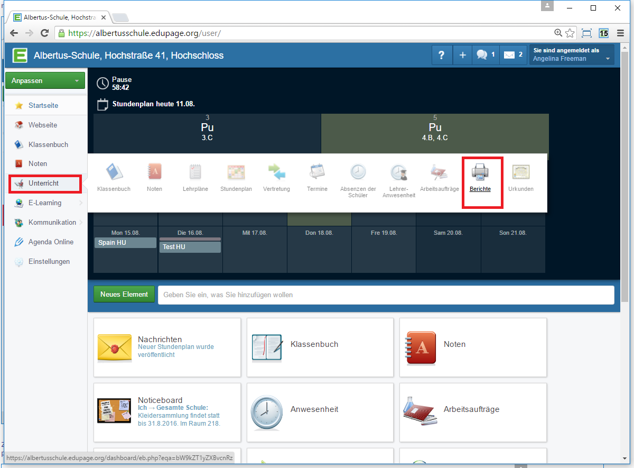
Task: Open the mail envelope notifications
Action: click(513, 55)
